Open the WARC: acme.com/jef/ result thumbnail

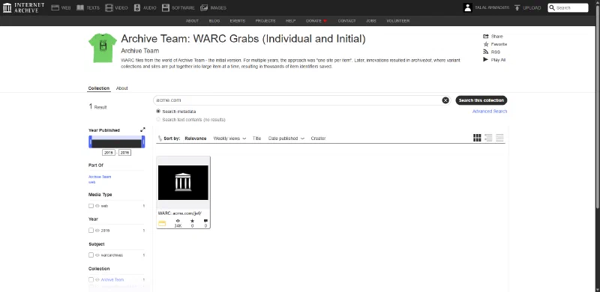tap(183, 183)
